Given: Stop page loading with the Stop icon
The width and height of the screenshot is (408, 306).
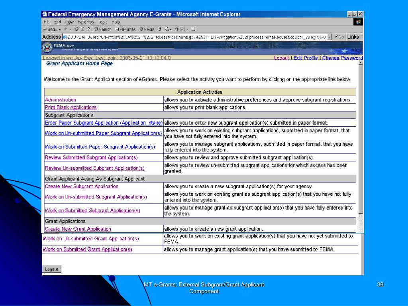Looking at the screenshot, I should [76, 29].
